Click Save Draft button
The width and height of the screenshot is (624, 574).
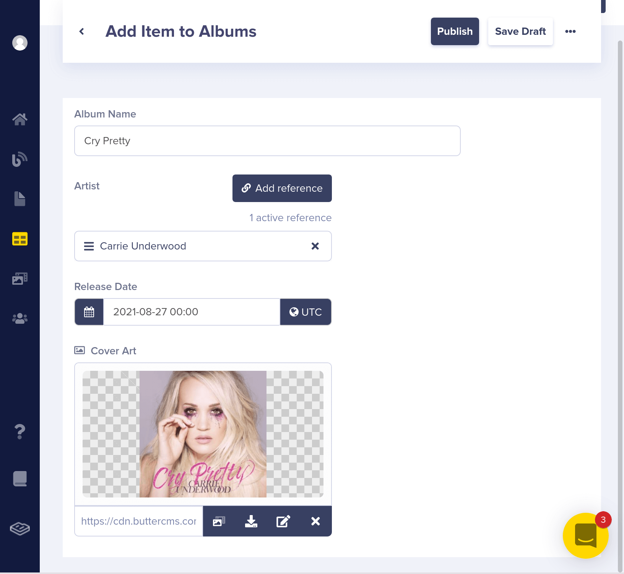[520, 31]
